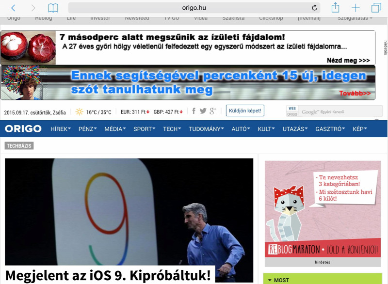Open the Safari bookmarks book icon
The height and width of the screenshot is (284, 388).
pos(53,8)
